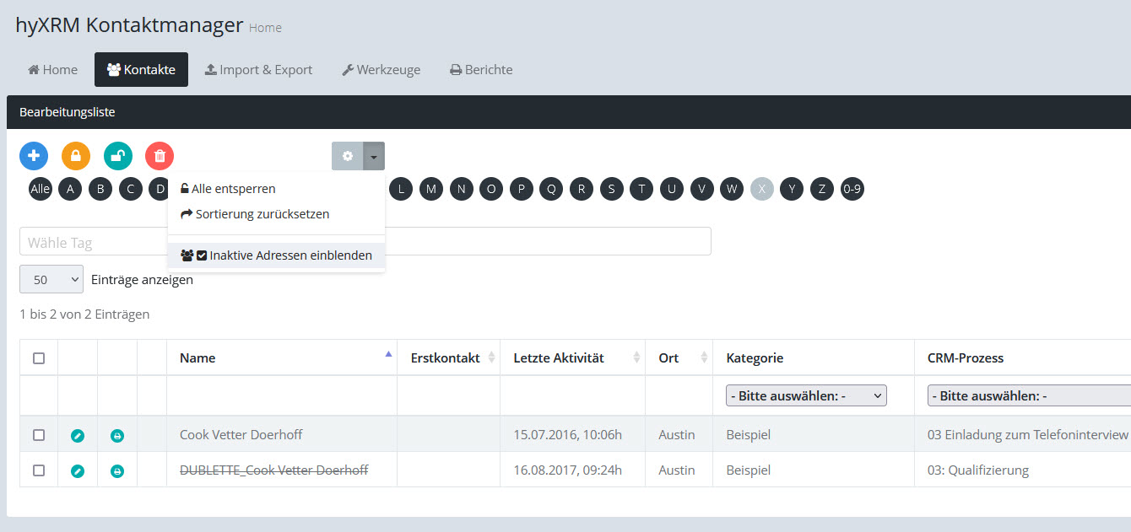Click the blue plus add contact icon
Image resolution: width=1131 pixels, height=532 pixels.
(34, 156)
